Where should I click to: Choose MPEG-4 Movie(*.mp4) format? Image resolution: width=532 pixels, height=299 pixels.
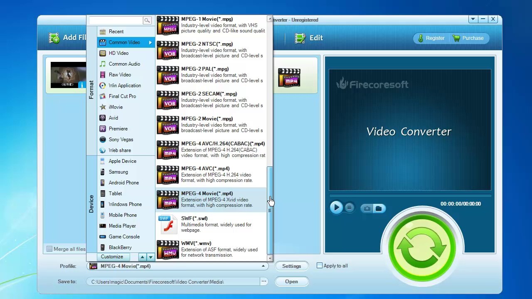pos(211,200)
